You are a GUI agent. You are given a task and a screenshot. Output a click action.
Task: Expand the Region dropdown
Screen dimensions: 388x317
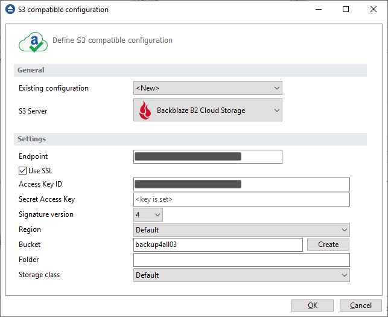pos(241,229)
